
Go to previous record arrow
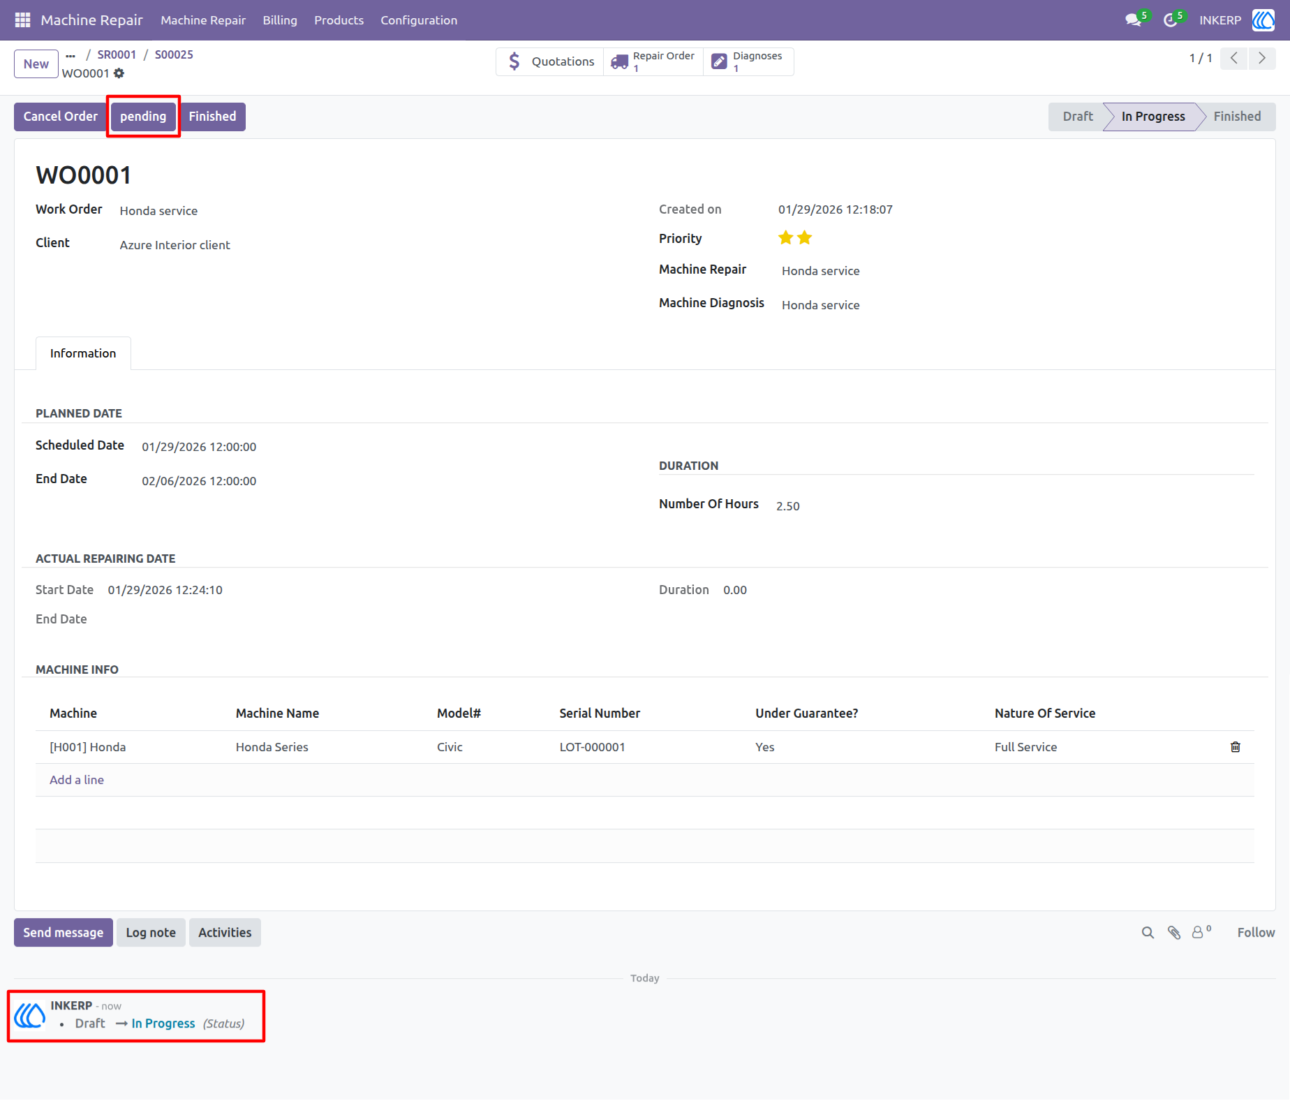tap(1234, 58)
